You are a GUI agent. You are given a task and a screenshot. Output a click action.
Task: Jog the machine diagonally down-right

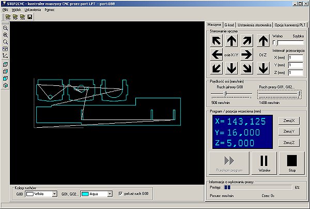[246, 68]
